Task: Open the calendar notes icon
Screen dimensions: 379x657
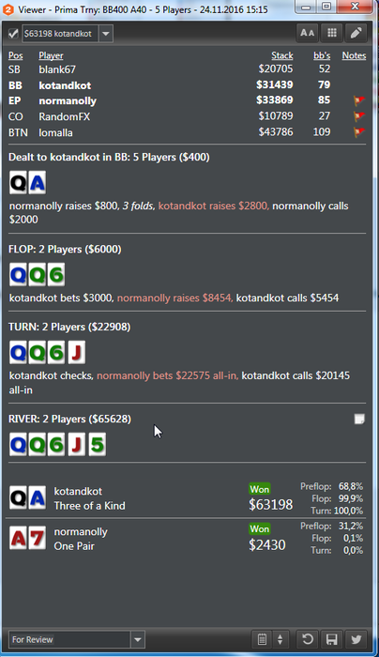Action: click(x=262, y=639)
